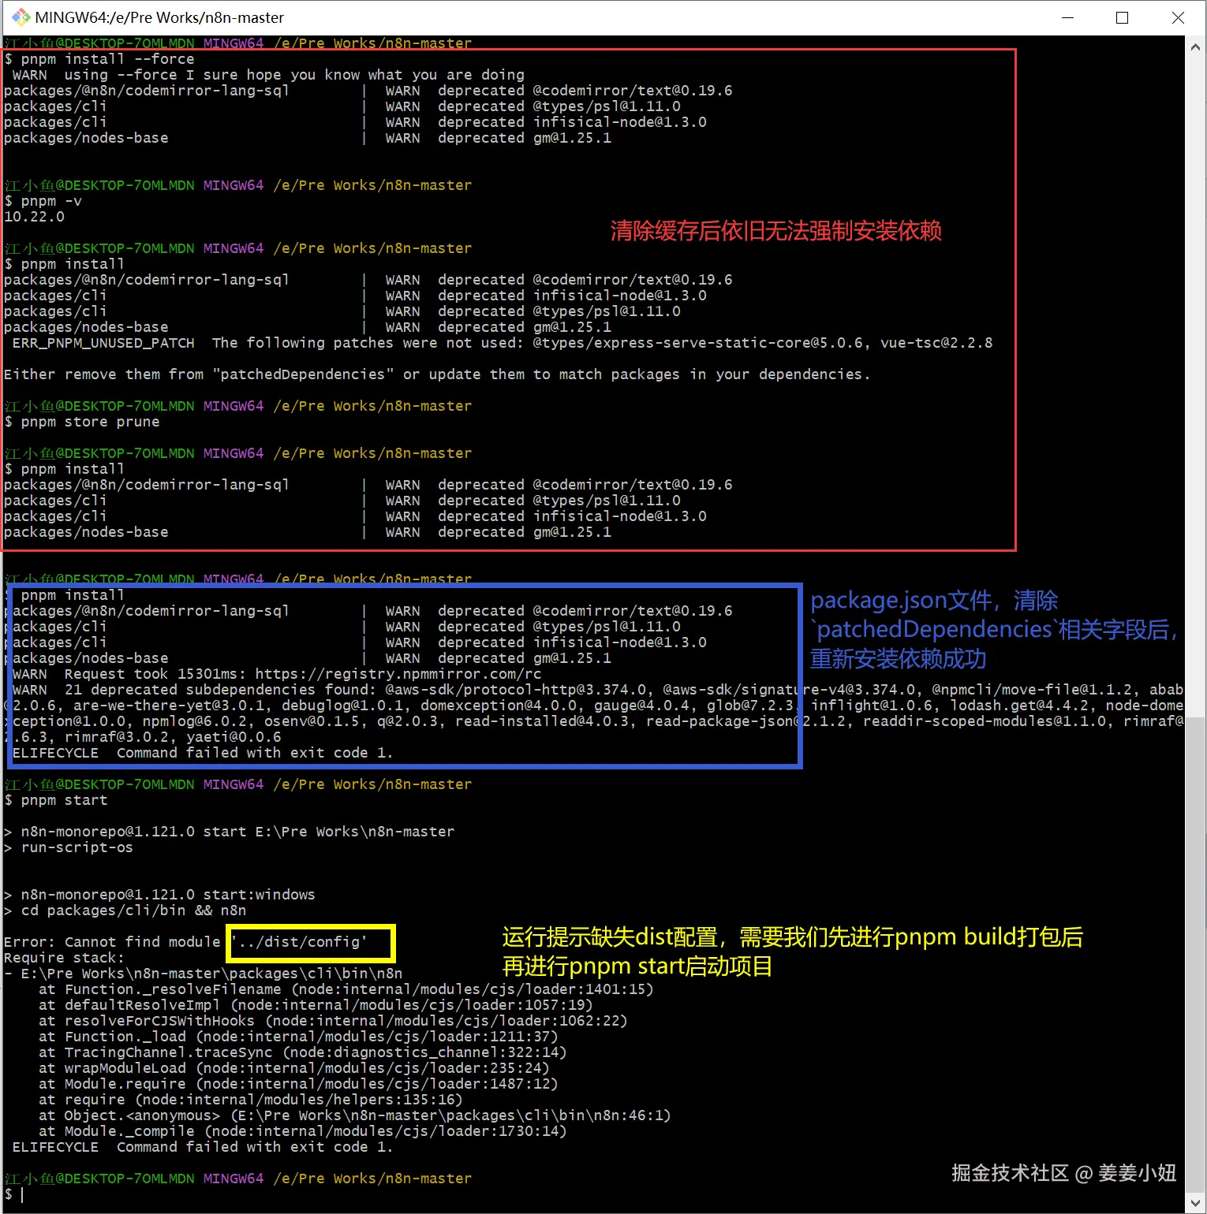Screen dimensions: 1207x1214
Task: Click the '$ pnpm start' command line
Action: (56, 800)
